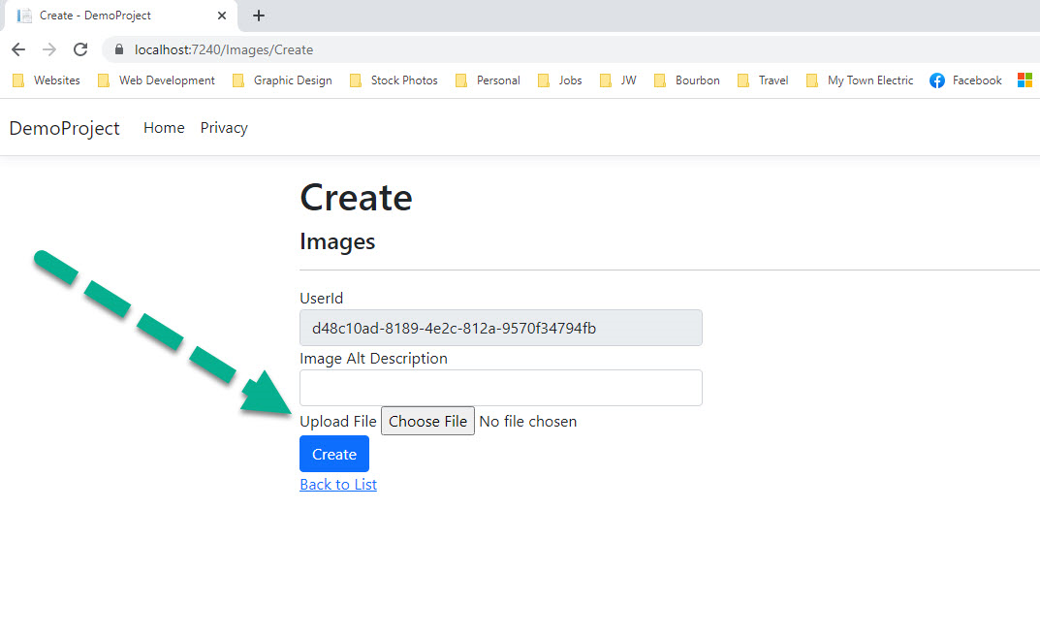Click the Choose File button

(x=427, y=421)
